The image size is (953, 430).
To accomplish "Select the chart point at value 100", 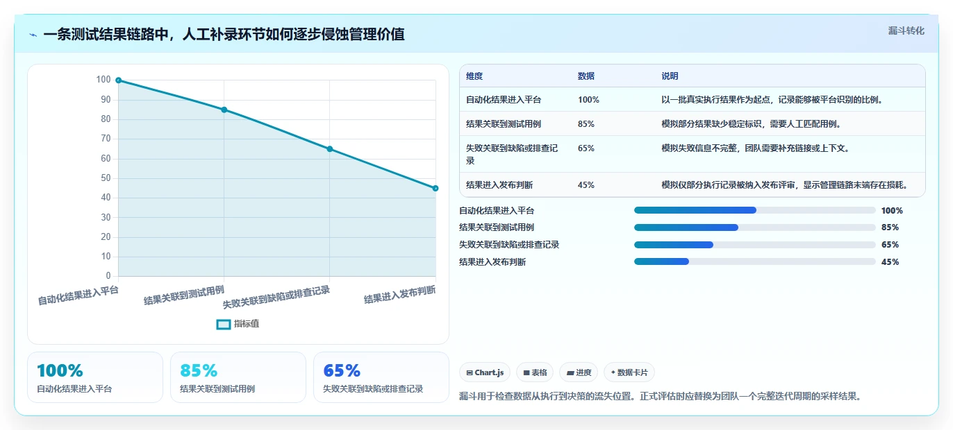I will coord(119,80).
